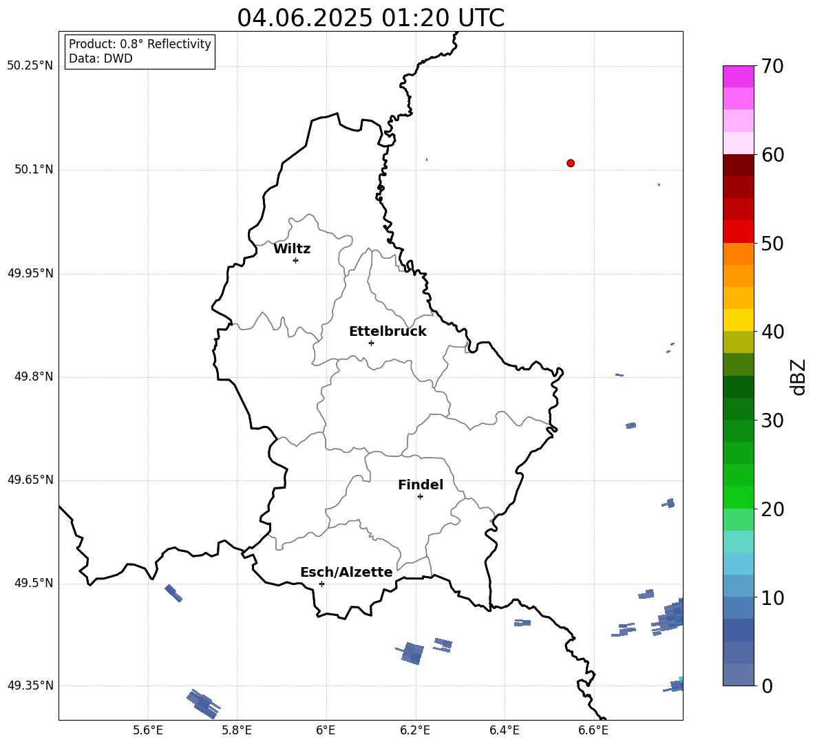Screen dimensions: 815x744
Task: Click the yellow swatch above 40 dBZ
Action: pos(738,320)
